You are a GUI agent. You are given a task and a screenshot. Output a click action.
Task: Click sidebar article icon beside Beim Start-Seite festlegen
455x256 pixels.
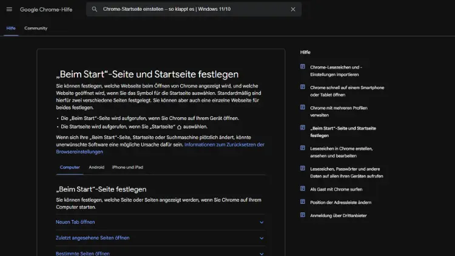coord(303,127)
